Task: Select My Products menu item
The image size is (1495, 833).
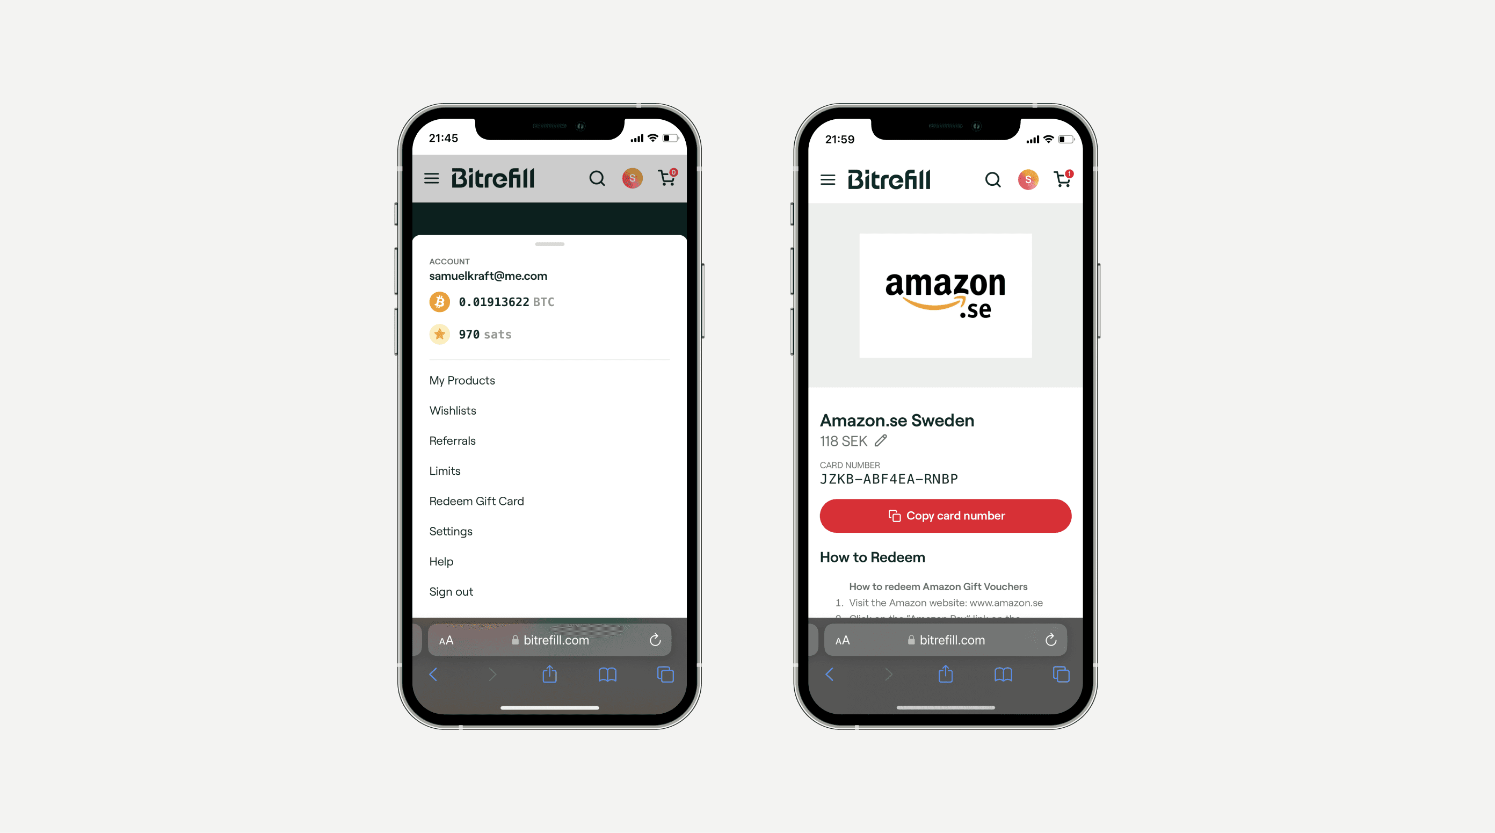Action: (x=463, y=381)
